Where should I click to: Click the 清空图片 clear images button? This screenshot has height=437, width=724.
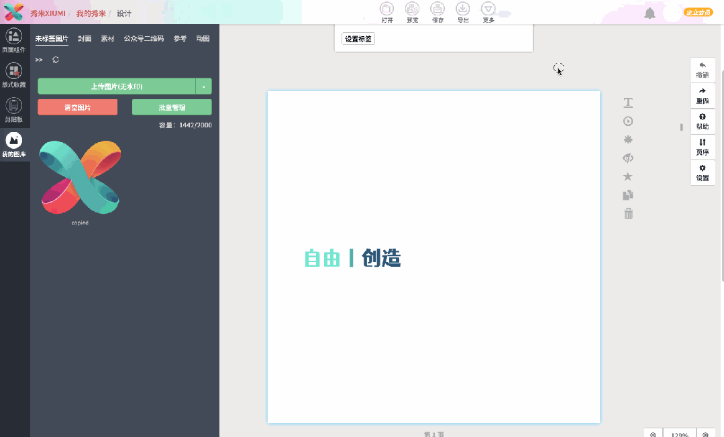(76, 107)
